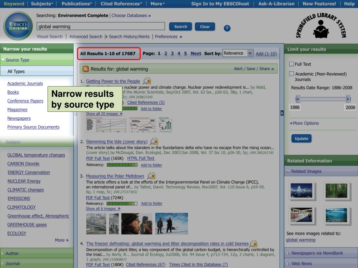Select the Keyword tab
The width and height of the screenshot is (358, 268).
click(x=14, y=3)
